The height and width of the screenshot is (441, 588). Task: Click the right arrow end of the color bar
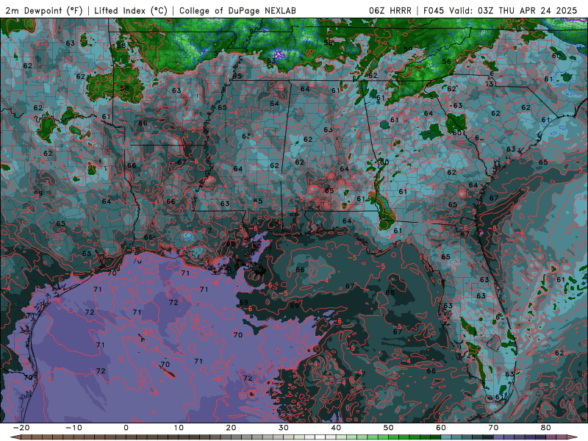(574, 437)
